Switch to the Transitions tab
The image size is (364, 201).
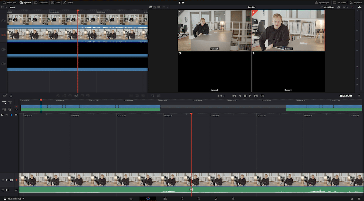tap(41, 2)
